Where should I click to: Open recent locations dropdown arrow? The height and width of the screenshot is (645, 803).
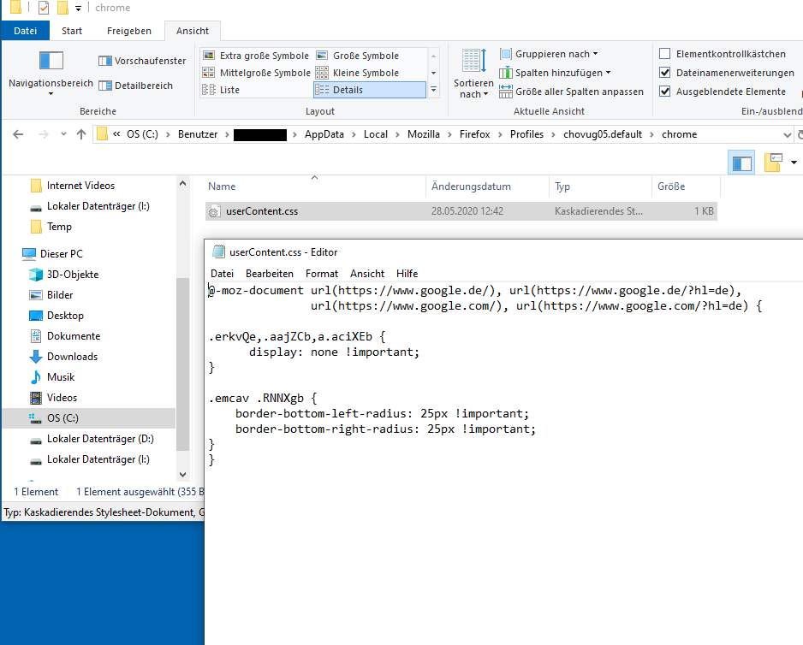[x=63, y=134]
